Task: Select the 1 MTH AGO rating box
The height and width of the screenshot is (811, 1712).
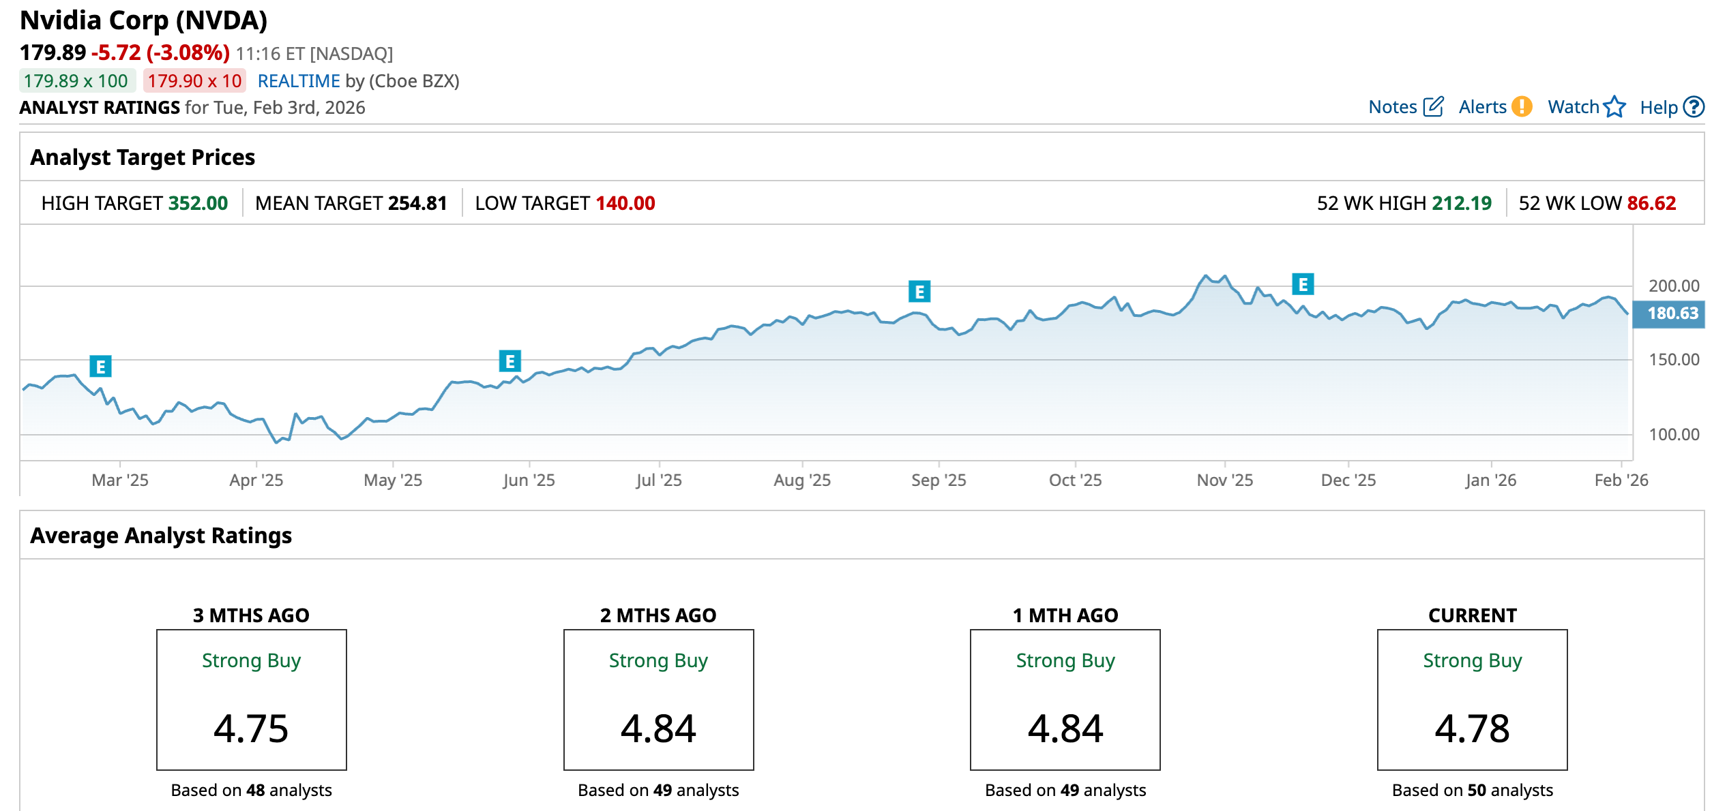Action: (1065, 699)
